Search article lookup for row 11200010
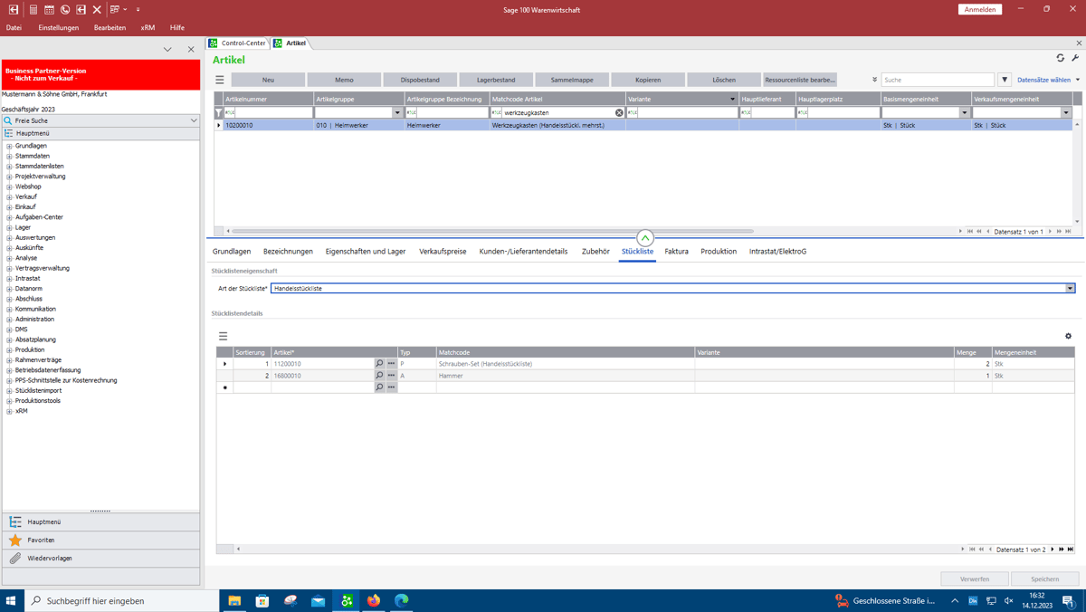This screenshot has width=1086, height=612. tap(379, 364)
